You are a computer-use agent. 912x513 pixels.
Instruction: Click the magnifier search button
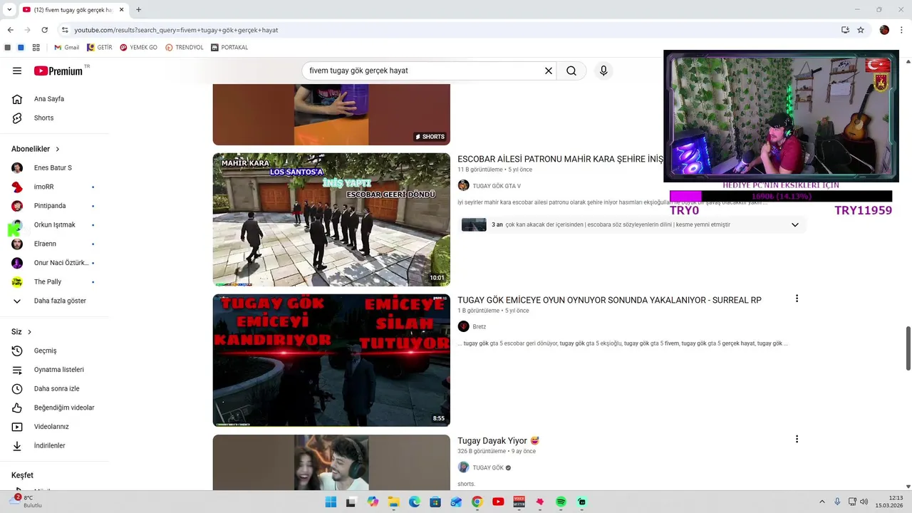point(571,71)
